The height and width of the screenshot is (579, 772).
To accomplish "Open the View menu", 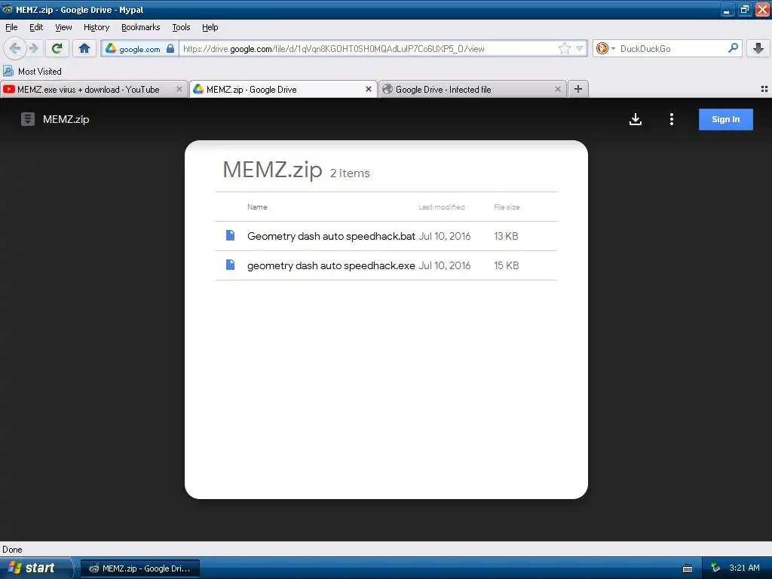I will [x=63, y=27].
